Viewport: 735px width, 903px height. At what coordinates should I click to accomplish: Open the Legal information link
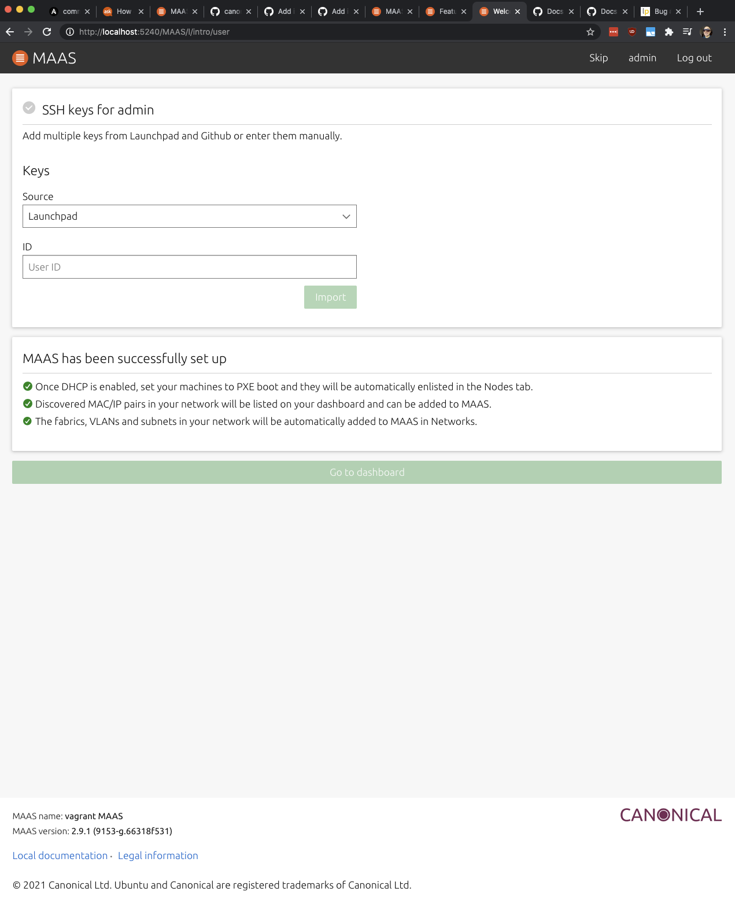(158, 856)
